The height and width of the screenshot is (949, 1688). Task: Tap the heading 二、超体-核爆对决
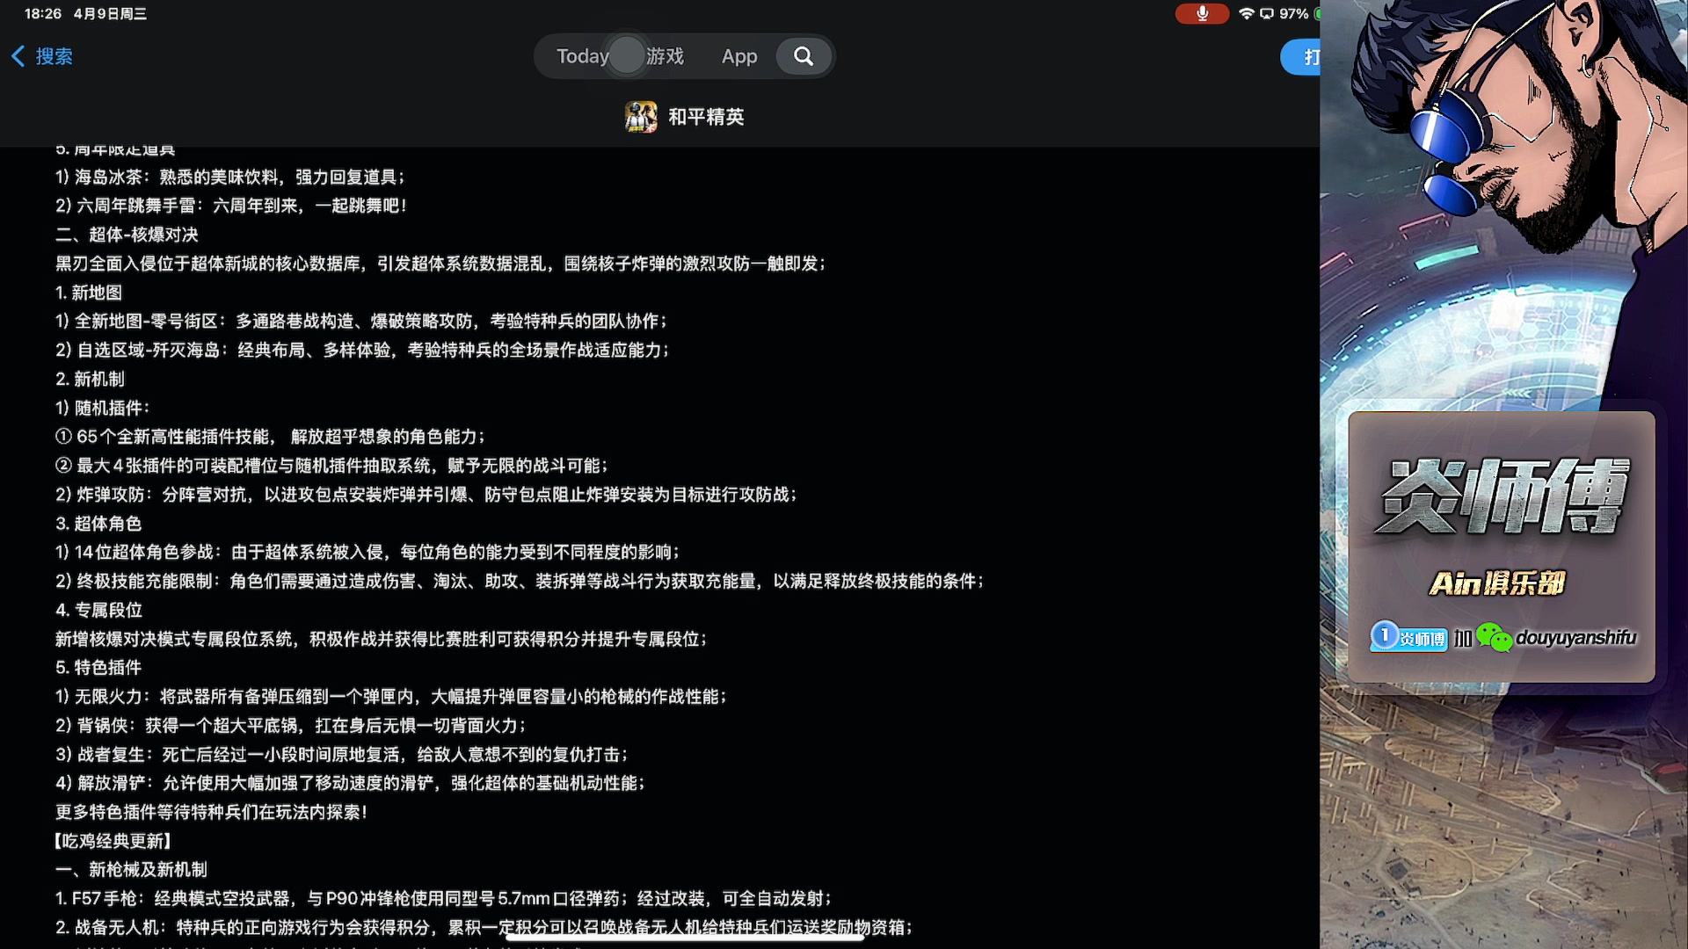127,235
